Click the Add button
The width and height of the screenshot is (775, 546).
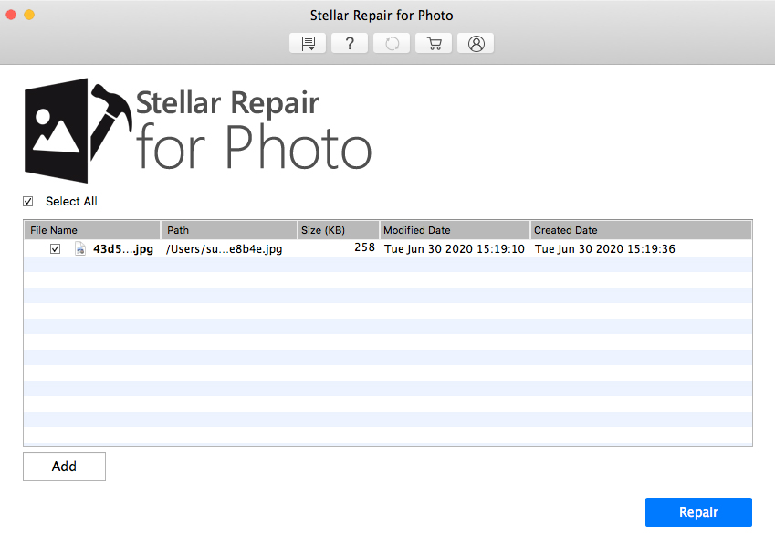64,467
